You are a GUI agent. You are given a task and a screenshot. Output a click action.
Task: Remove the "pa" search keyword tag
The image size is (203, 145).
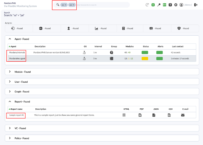pyautogui.click(x=73, y=5)
